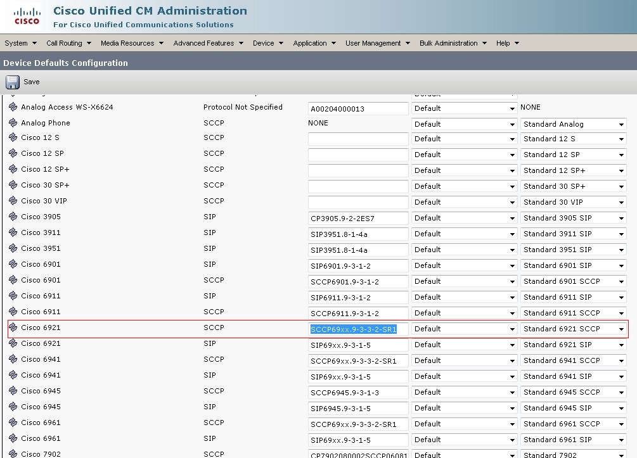This screenshot has height=458, width=637.
Task: Click the "Cisco 3951" device name
Action: click(41, 248)
